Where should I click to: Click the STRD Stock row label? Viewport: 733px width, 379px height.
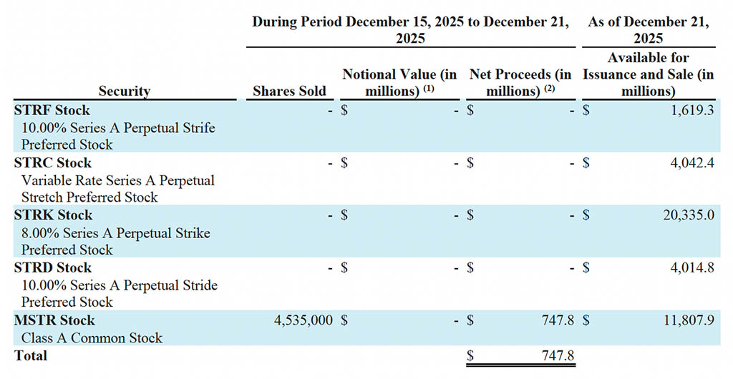(54, 268)
